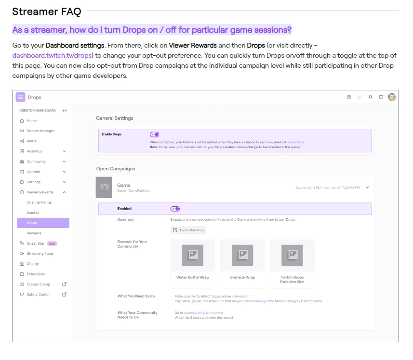Viewport: 413px width, 360px height.
Task: Click the user avatar in top bar
Action: click(392, 97)
